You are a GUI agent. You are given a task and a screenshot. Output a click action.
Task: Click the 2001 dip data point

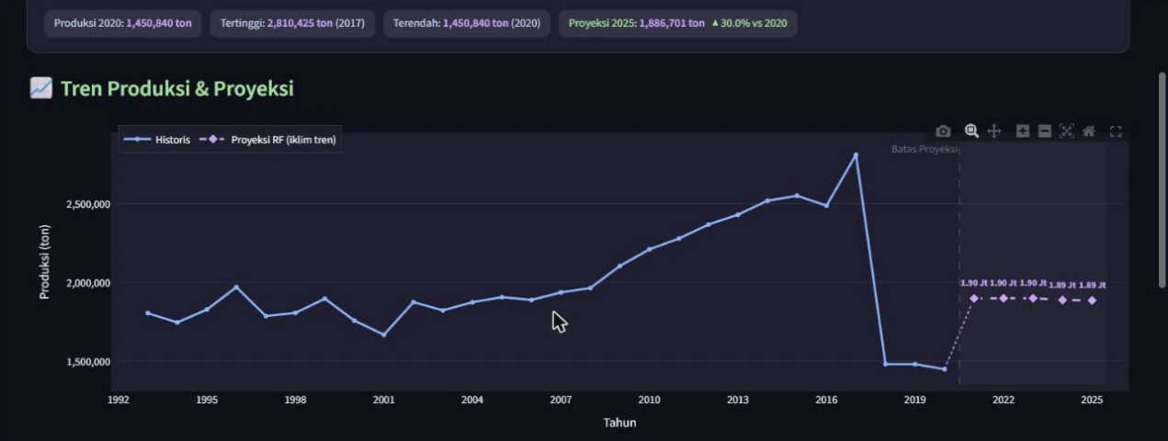click(383, 334)
